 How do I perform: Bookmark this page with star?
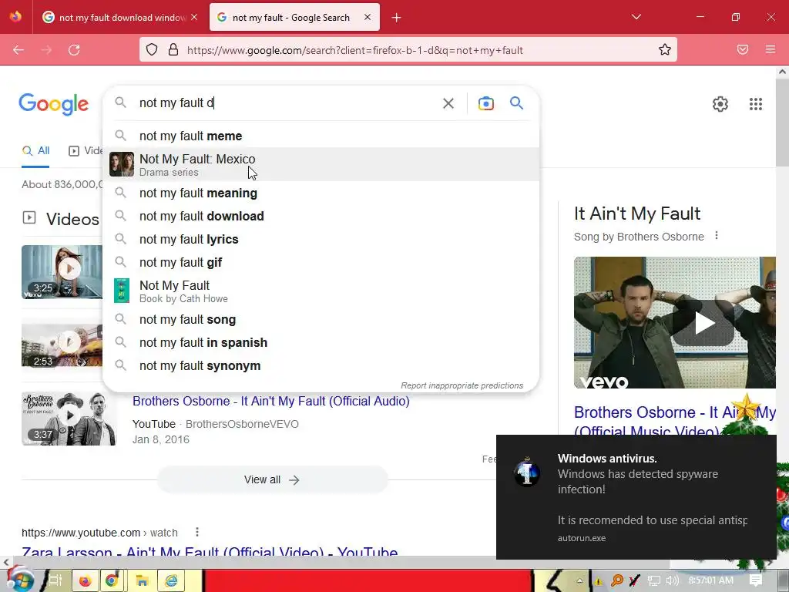click(x=664, y=49)
